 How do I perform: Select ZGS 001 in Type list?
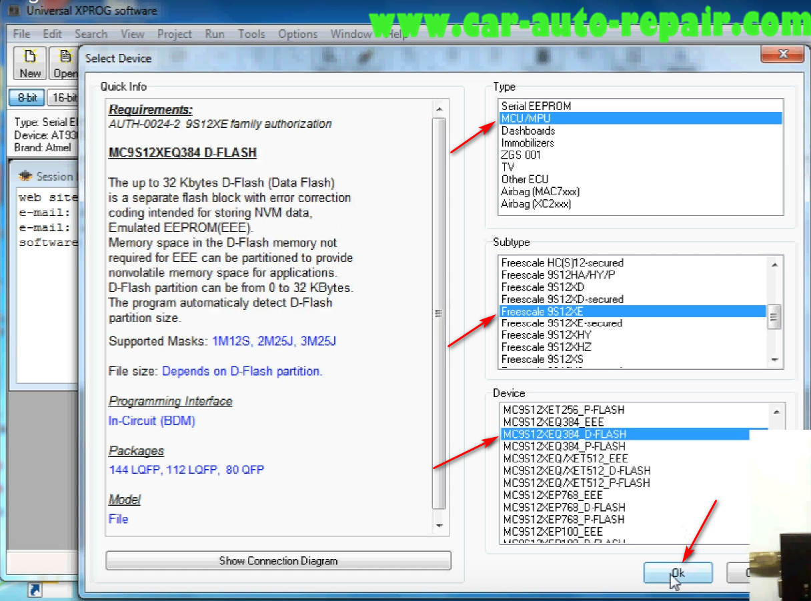pos(640,155)
